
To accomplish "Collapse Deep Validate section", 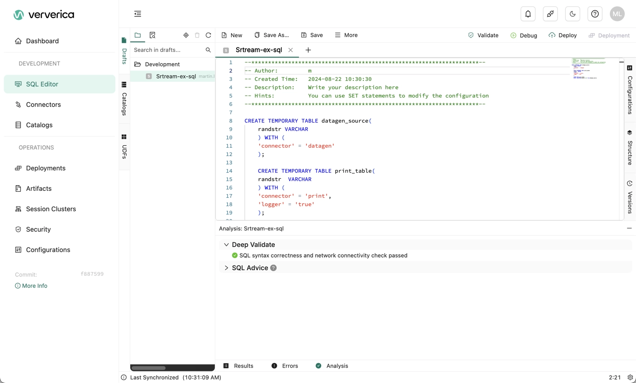I will click(x=226, y=245).
